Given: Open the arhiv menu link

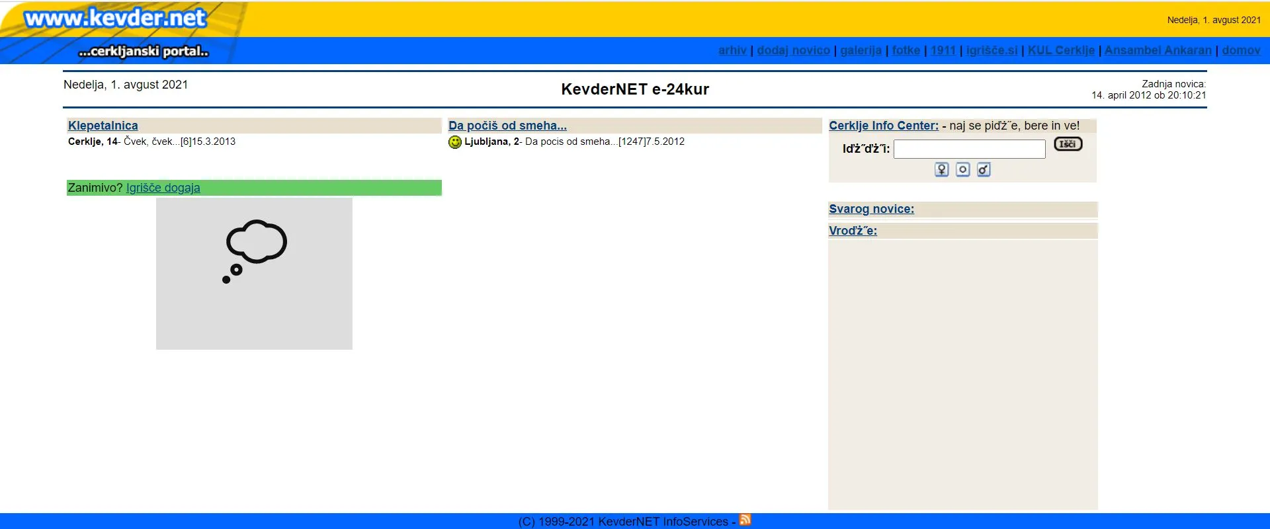Looking at the screenshot, I should pyautogui.click(x=732, y=50).
